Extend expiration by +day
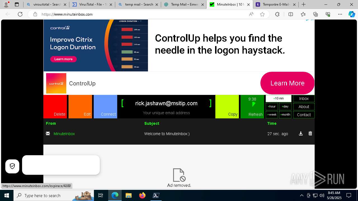 click(285, 107)
